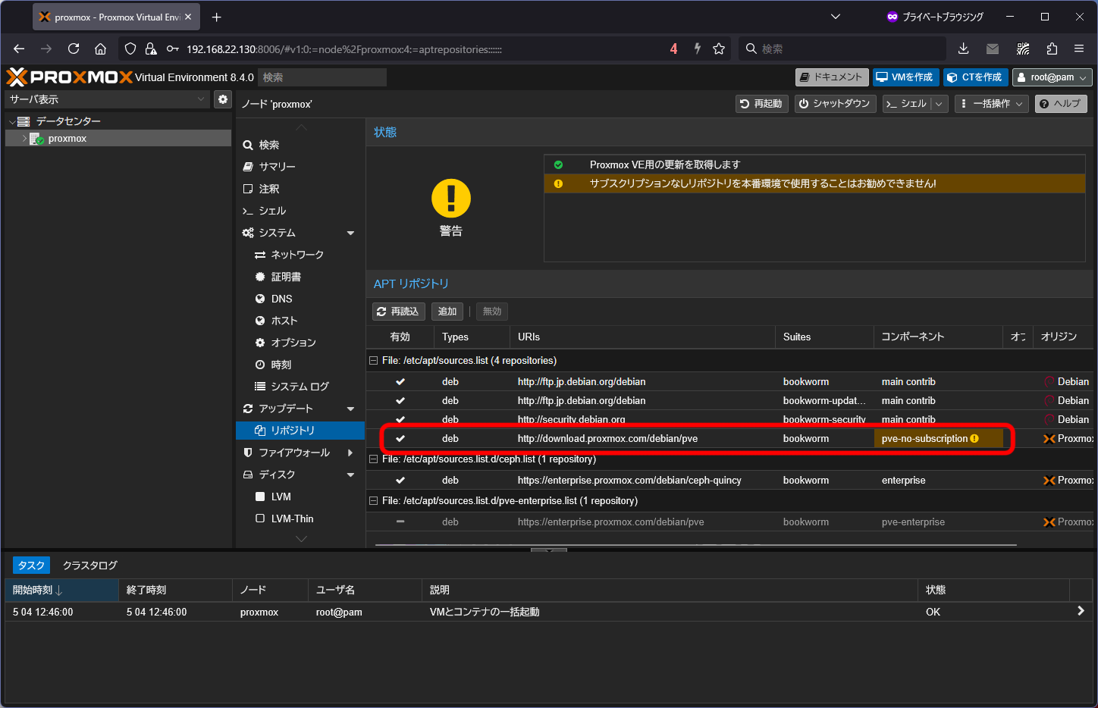
Task: Open 注釈 notes menu item
Action: tap(300, 189)
